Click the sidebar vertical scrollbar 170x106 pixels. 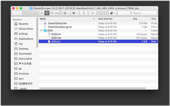point(37,32)
